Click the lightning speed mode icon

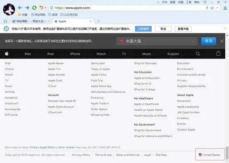click(207, 8)
